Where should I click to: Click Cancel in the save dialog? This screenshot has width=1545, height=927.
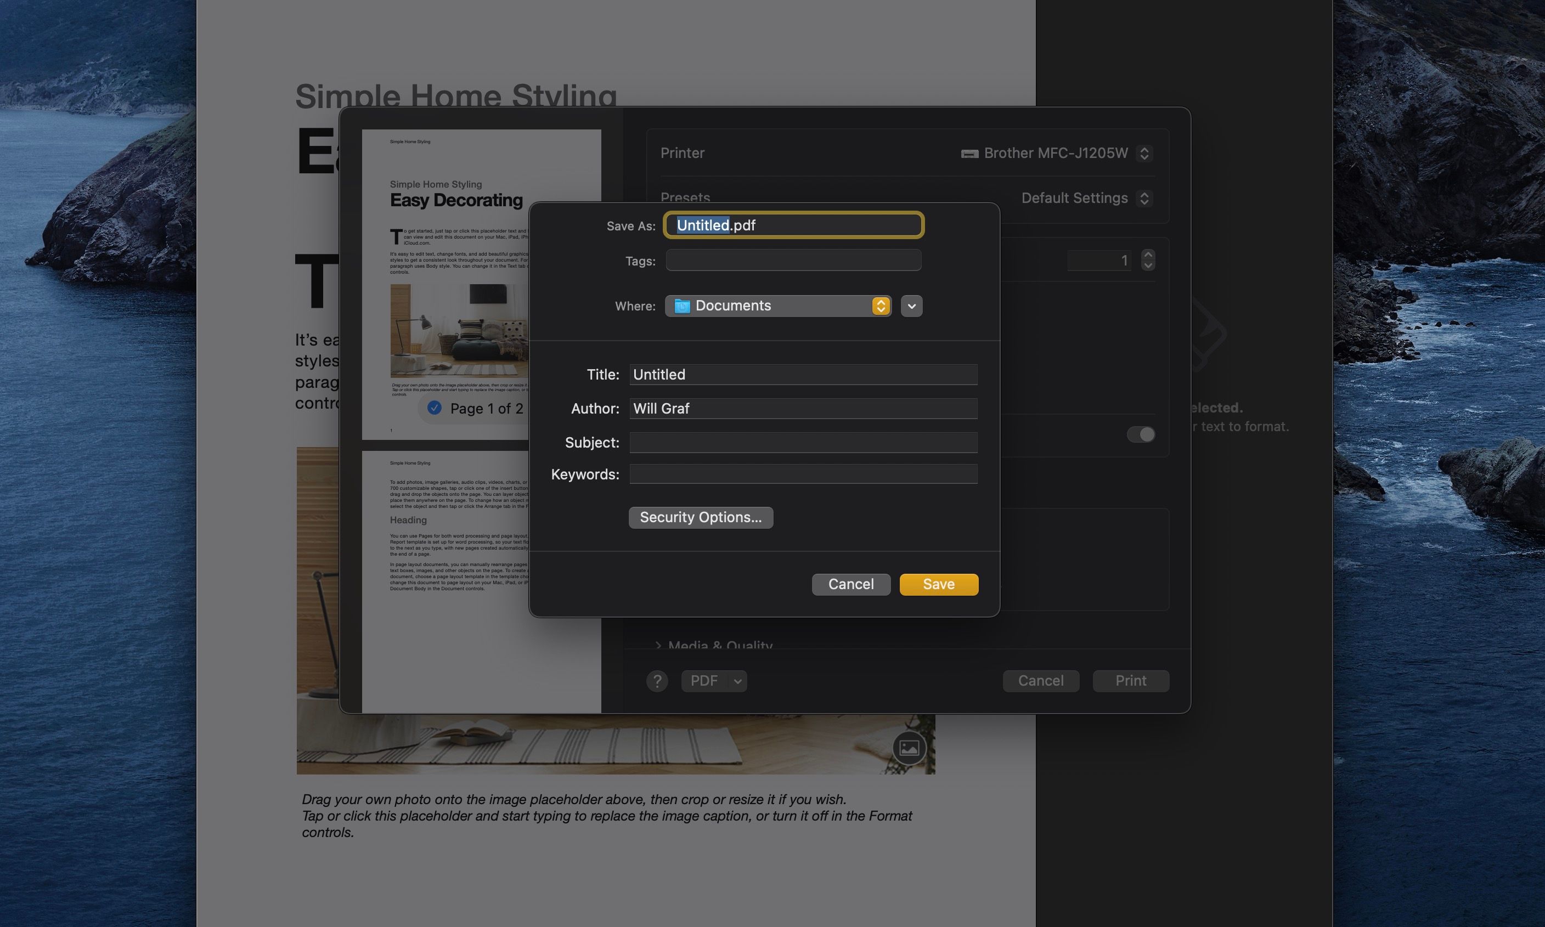850,584
